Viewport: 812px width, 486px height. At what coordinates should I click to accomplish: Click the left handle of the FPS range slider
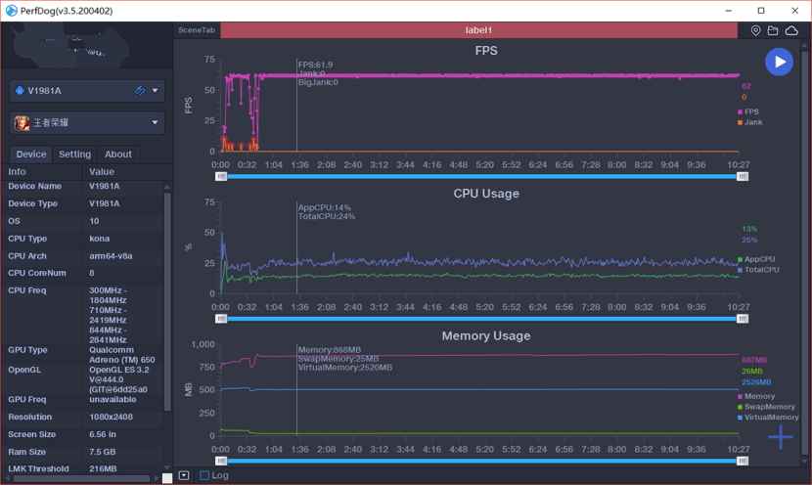pos(221,176)
